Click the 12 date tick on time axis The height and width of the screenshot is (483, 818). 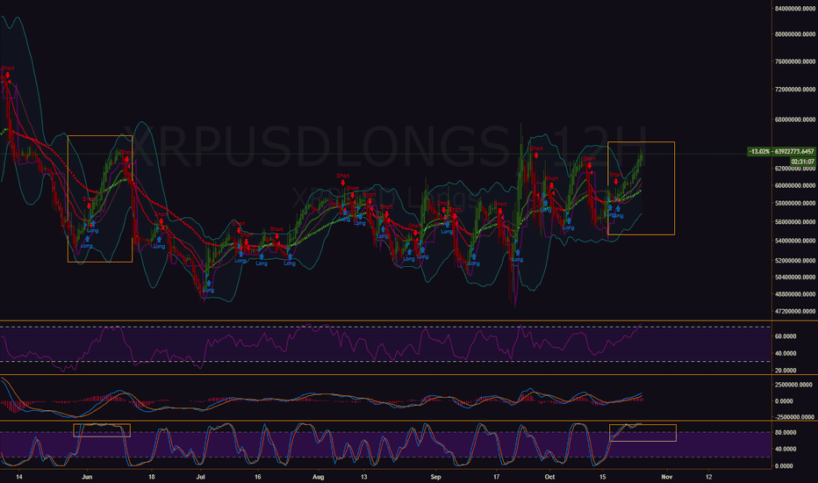709,477
